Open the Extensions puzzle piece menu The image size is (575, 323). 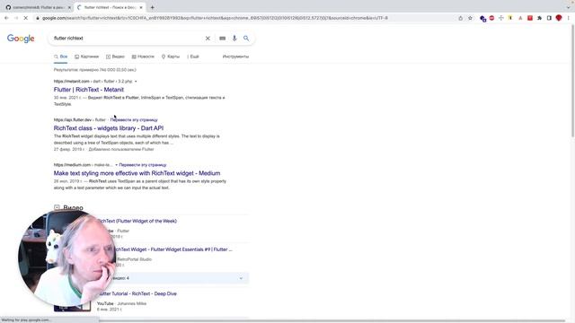point(539,18)
